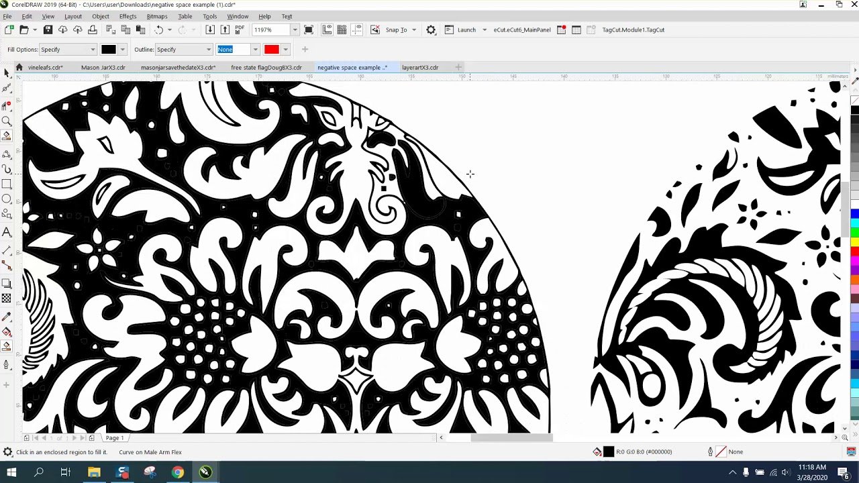
Task: Select the Text tool
Action: coord(7,232)
